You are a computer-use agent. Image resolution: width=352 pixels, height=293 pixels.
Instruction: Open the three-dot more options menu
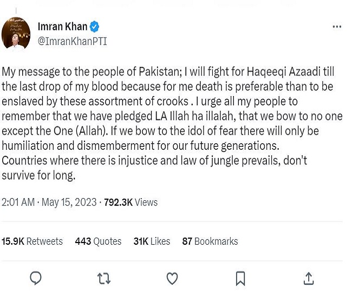click(336, 27)
